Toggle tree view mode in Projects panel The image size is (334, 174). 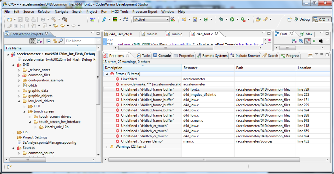(33, 41)
